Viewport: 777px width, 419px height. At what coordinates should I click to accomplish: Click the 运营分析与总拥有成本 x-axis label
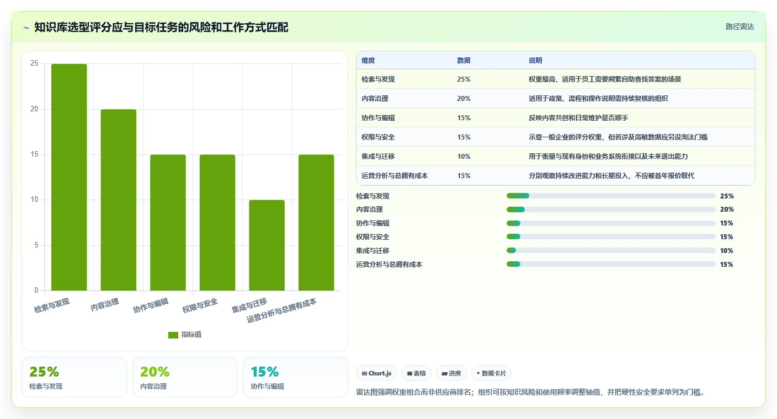[x=281, y=311]
